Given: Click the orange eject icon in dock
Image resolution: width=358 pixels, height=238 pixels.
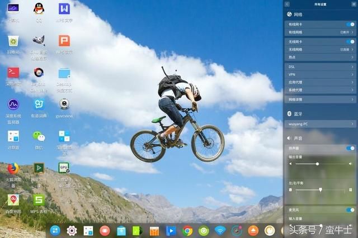Looking at the screenshot, I should (x=253, y=231).
